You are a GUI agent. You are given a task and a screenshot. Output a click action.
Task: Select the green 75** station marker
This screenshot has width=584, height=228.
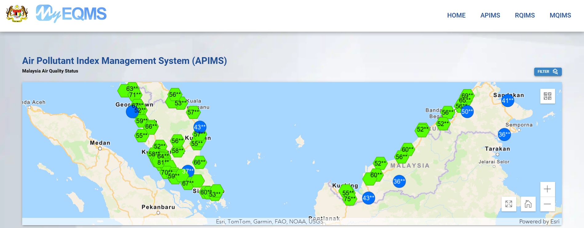pos(349,199)
